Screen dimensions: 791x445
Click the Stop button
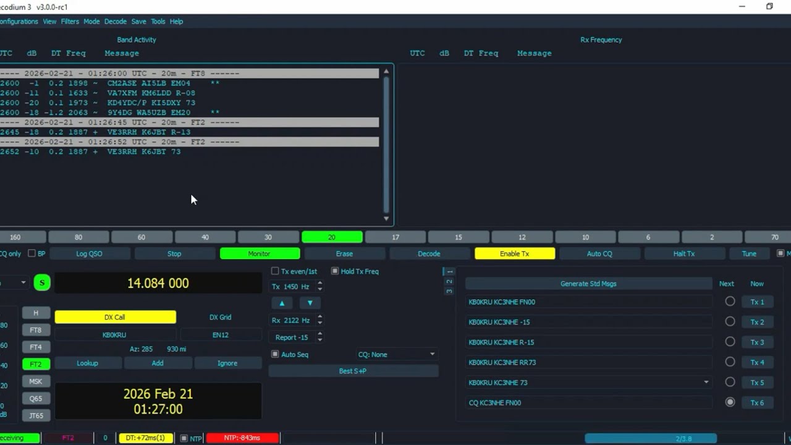174,253
